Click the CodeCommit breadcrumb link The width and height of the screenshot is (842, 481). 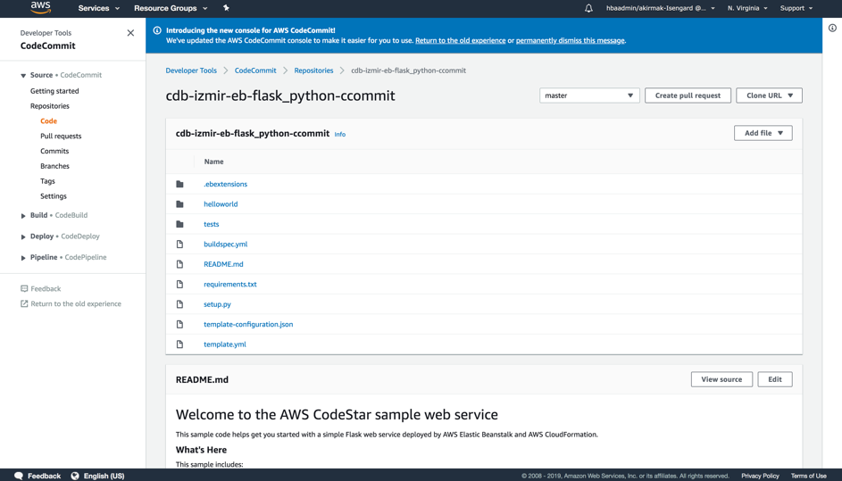click(x=255, y=70)
